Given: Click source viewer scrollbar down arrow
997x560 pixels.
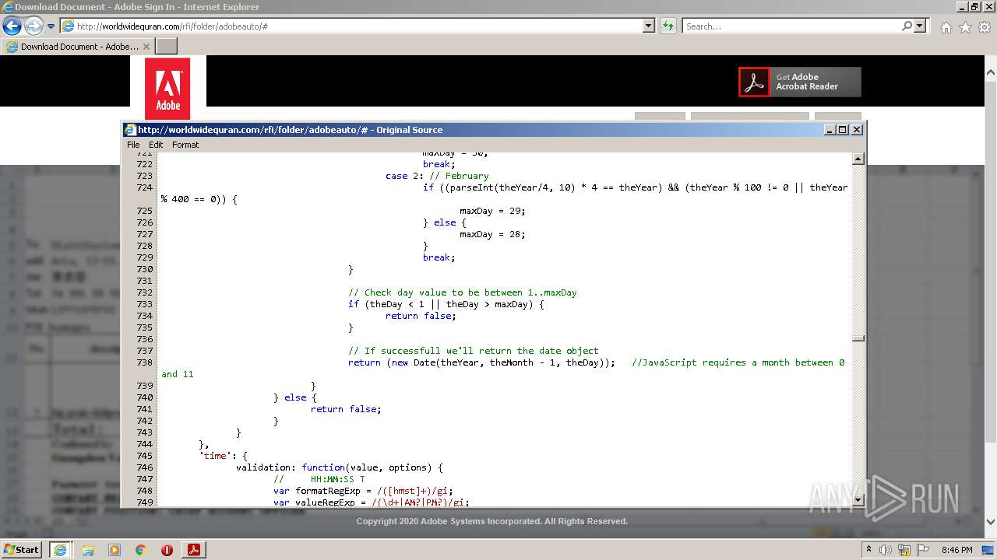Looking at the screenshot, I should pos(858,499).
